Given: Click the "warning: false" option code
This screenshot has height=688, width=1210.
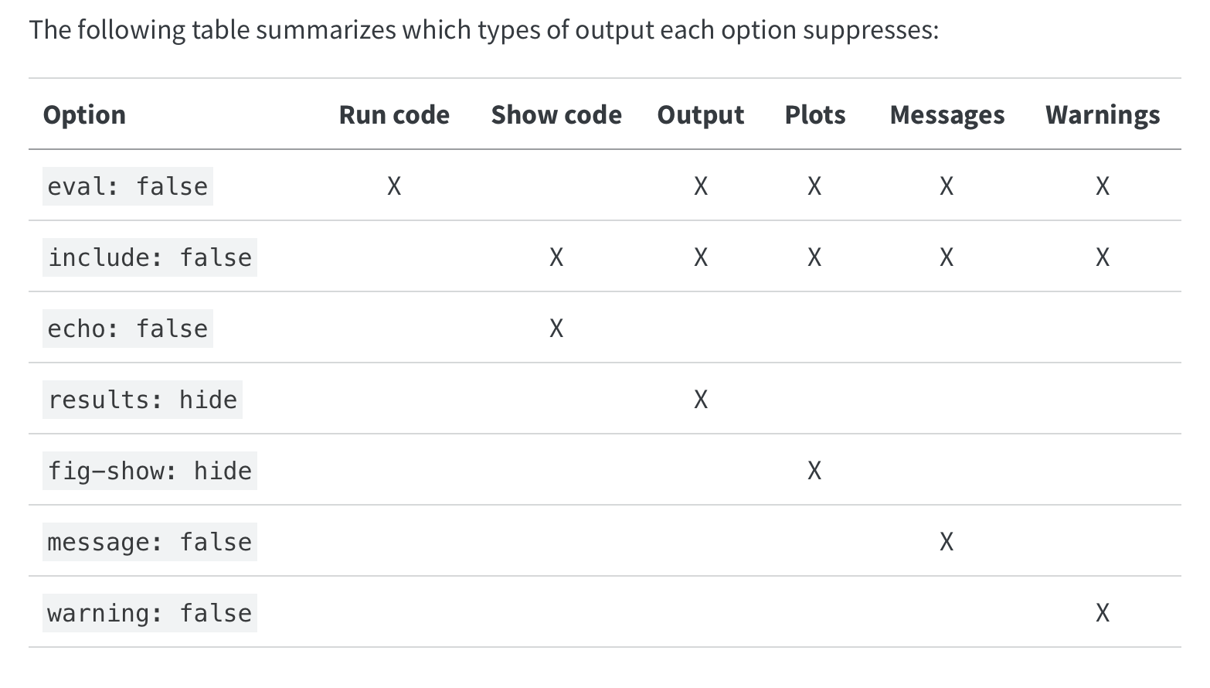Looking at the screenshot, I should point(150,613).
